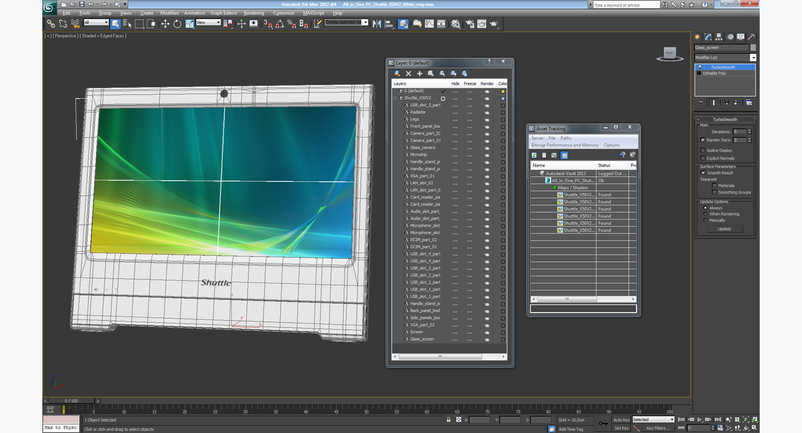Screen dimensions: 802x433
Task: Open the Create Selection Set dropdown
Action: [x=346, y=23]
